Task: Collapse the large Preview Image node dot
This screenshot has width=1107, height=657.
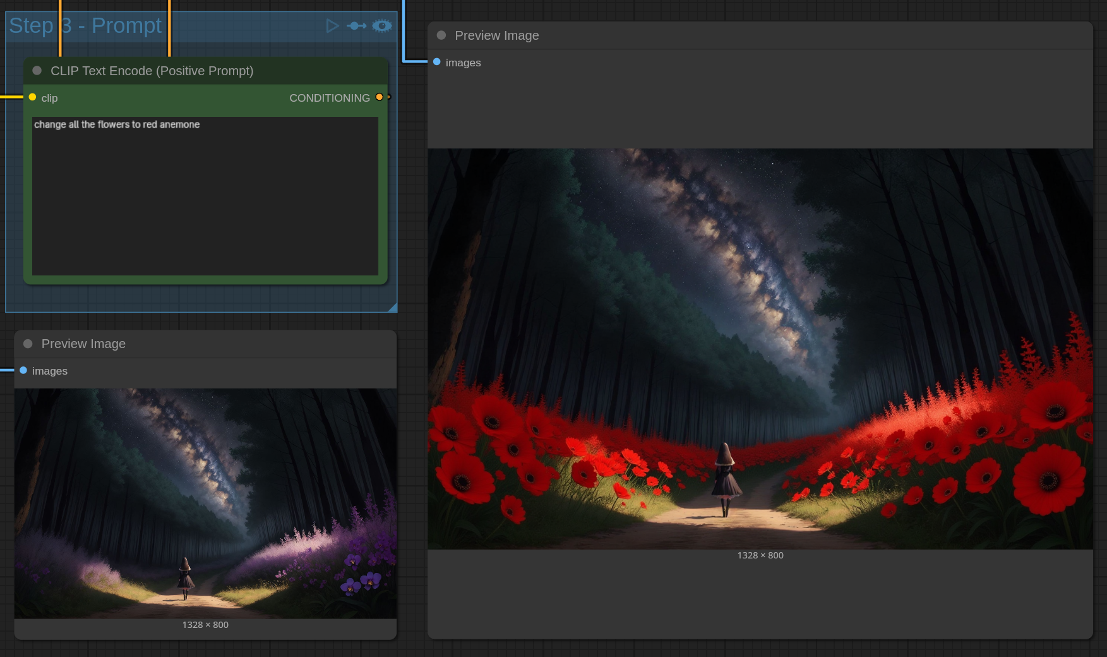Action: point(441,35)
